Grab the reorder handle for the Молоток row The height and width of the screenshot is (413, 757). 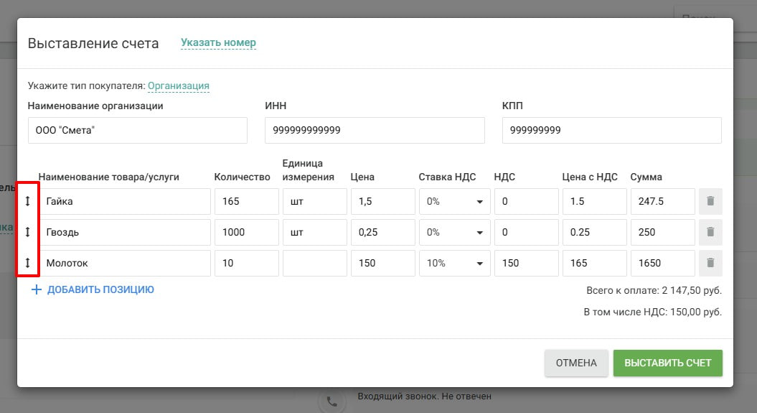27,264
